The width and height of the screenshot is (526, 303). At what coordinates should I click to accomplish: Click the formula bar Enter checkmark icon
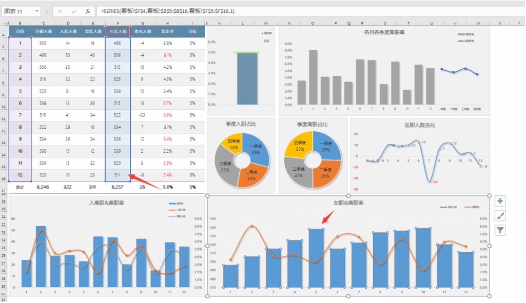74,11
